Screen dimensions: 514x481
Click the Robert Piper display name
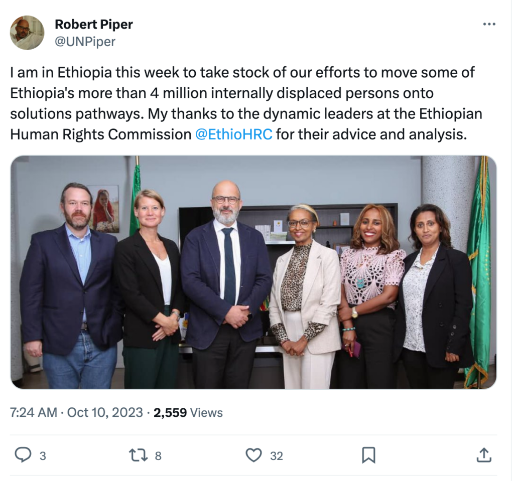pyautogui.click(x=93, y=24)
